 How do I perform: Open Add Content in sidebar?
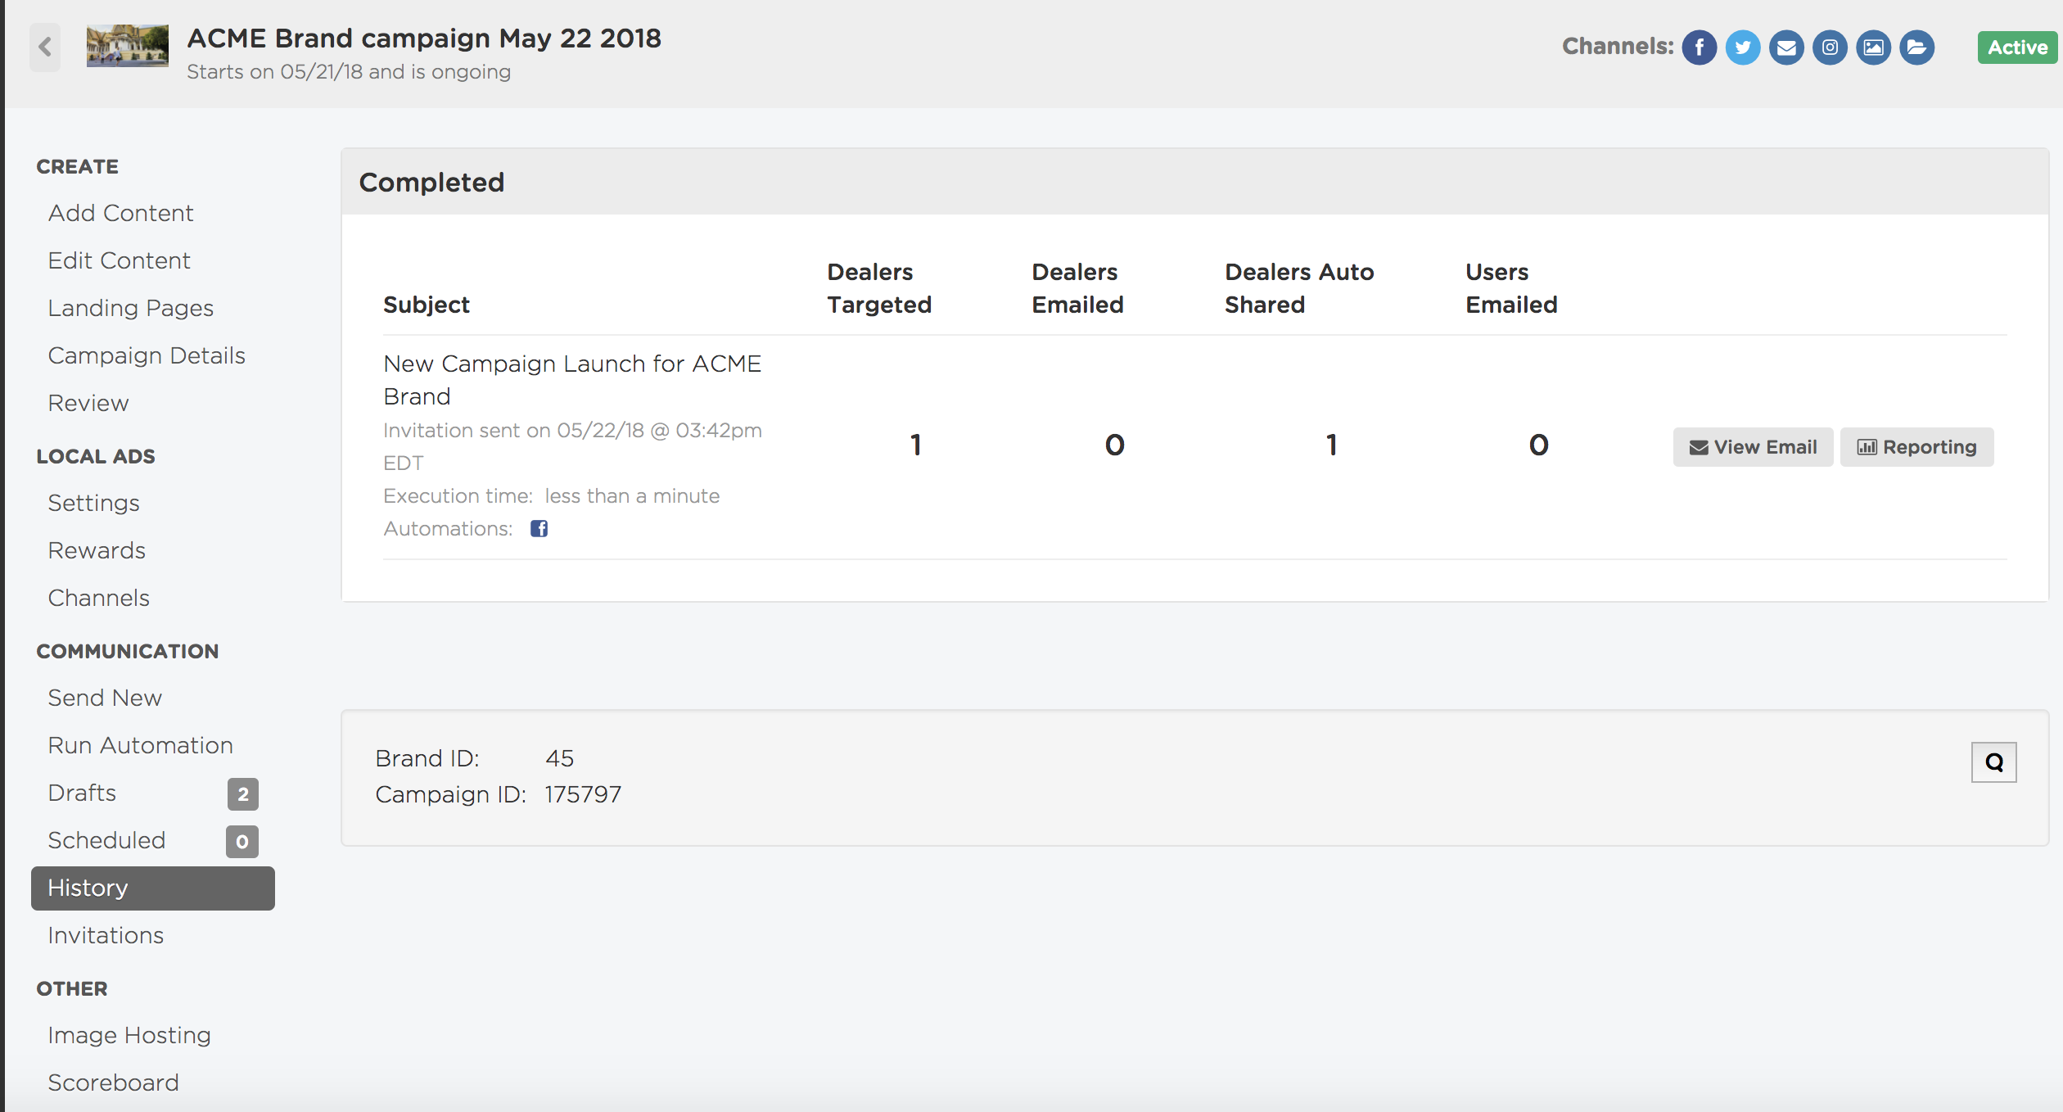(x=121, y=213)
